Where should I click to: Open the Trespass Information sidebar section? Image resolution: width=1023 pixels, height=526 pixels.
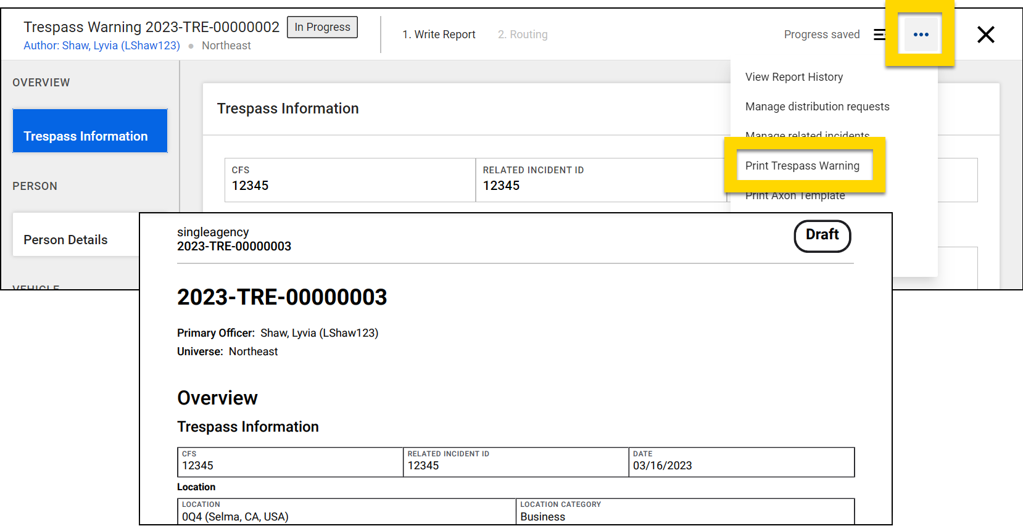click(90, 131)
